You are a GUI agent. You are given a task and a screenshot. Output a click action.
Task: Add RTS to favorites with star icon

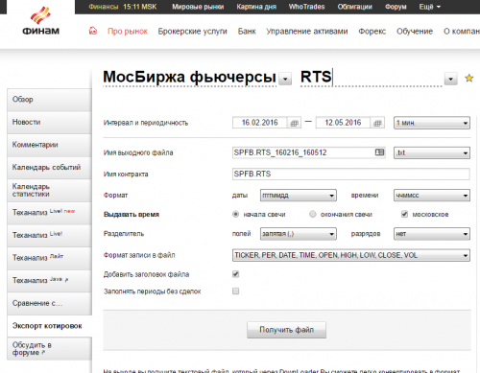coord(469,78)
